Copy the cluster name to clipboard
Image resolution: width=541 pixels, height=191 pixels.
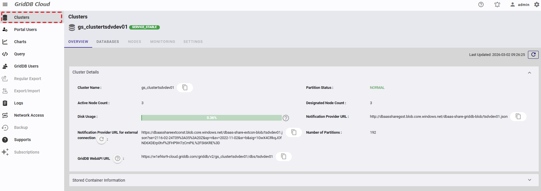[185, 87]
